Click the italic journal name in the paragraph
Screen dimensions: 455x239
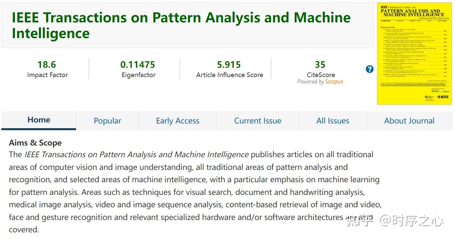coord(136,155)
